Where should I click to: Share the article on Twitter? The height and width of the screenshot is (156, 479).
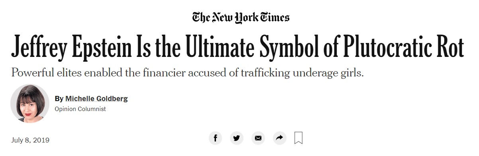[237, 138]
